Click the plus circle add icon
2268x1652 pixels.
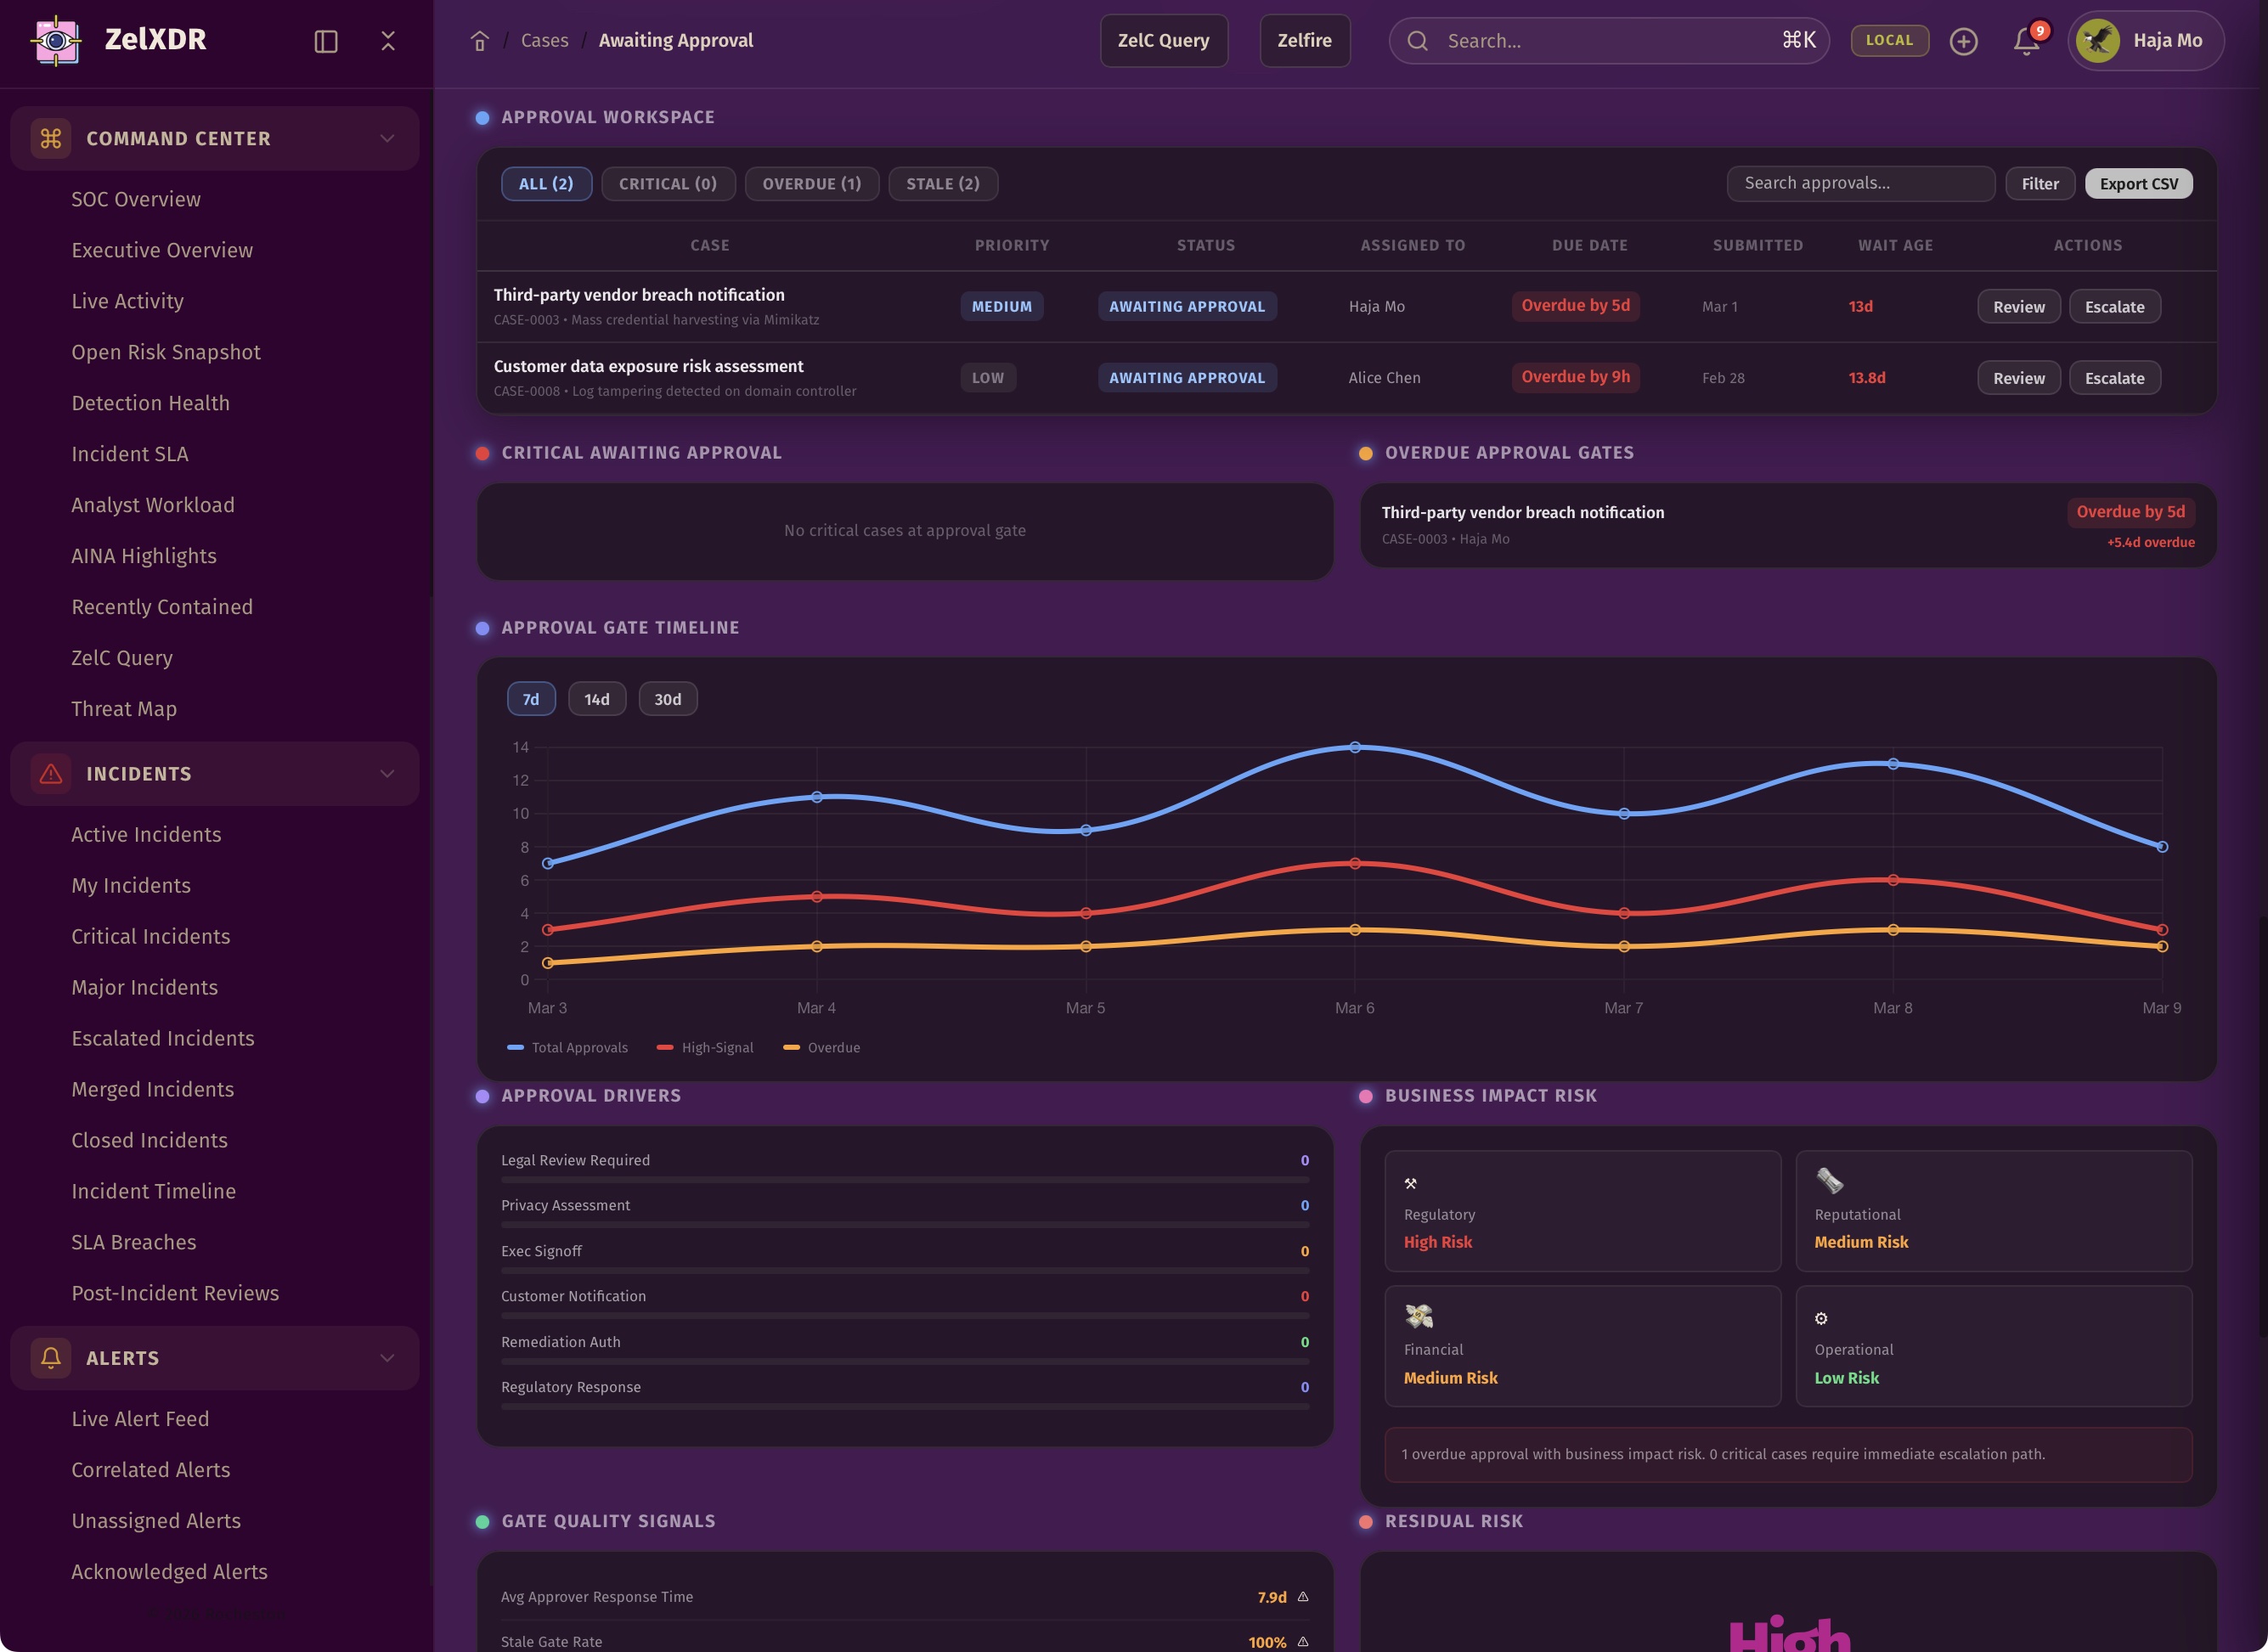(1963, 41)
